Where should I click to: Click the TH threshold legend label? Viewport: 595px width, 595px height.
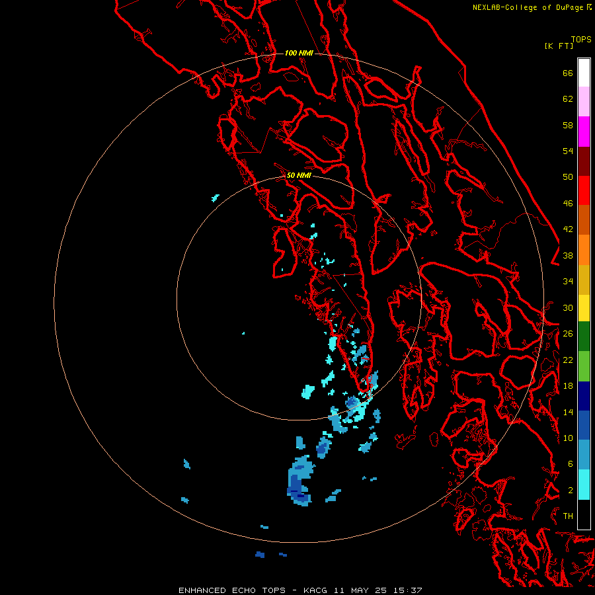click(568, 516)
